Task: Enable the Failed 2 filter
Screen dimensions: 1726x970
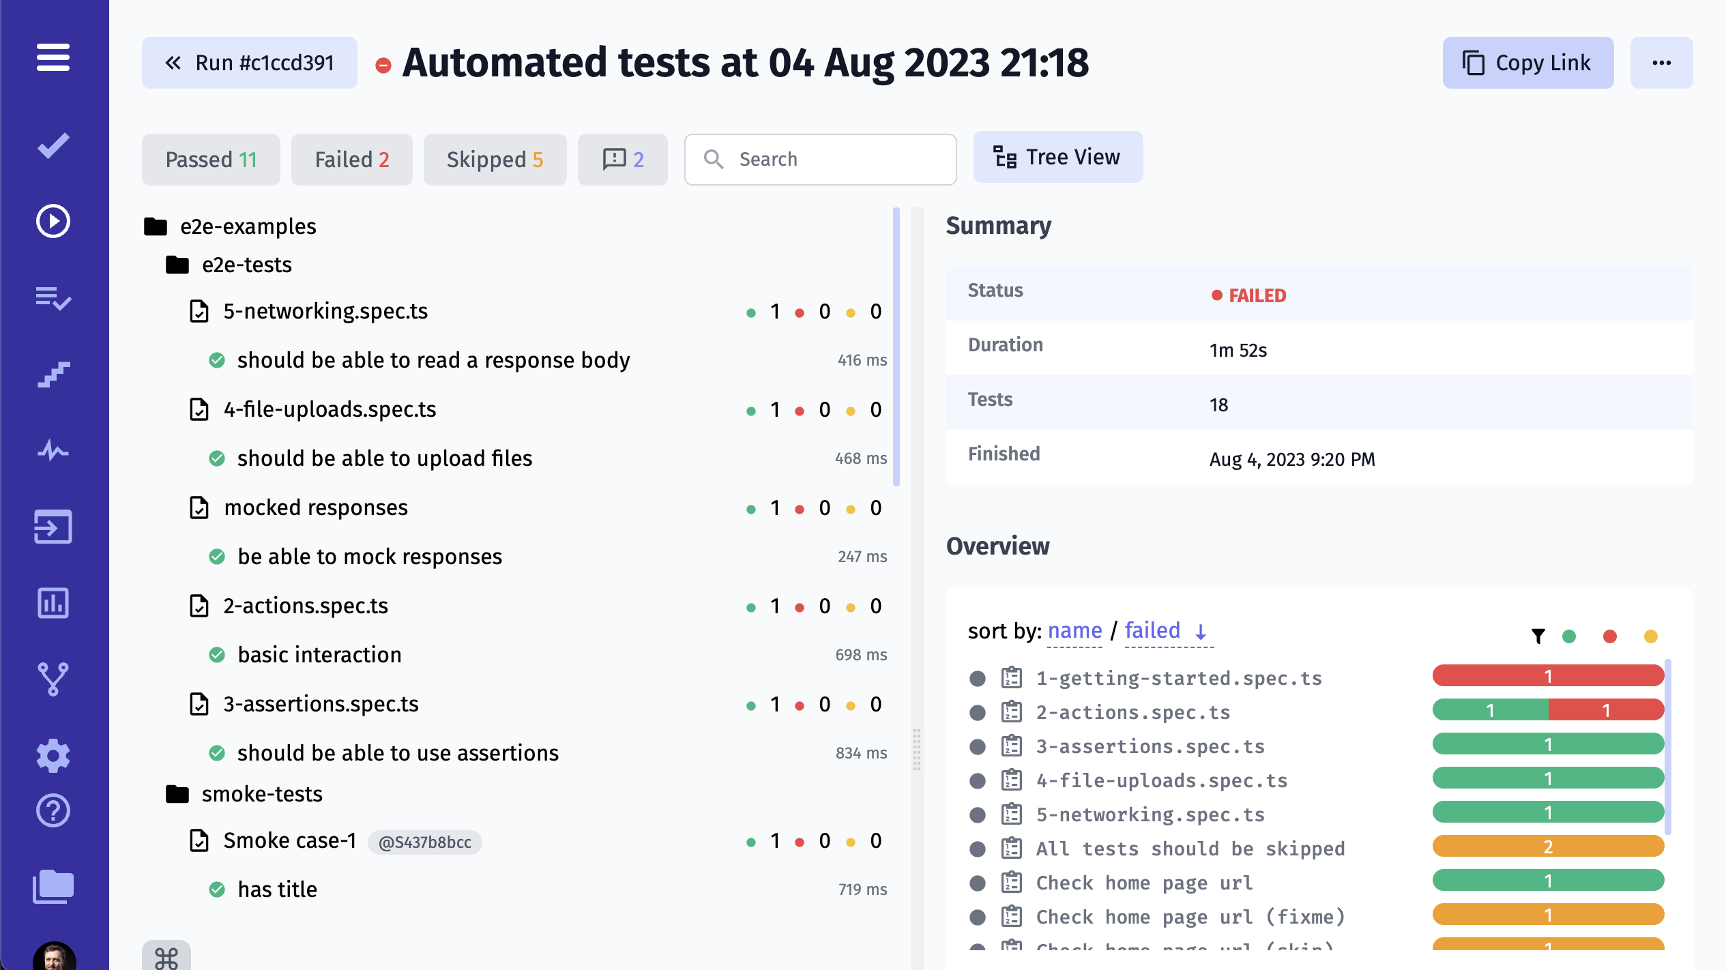Action: [351, 159]
